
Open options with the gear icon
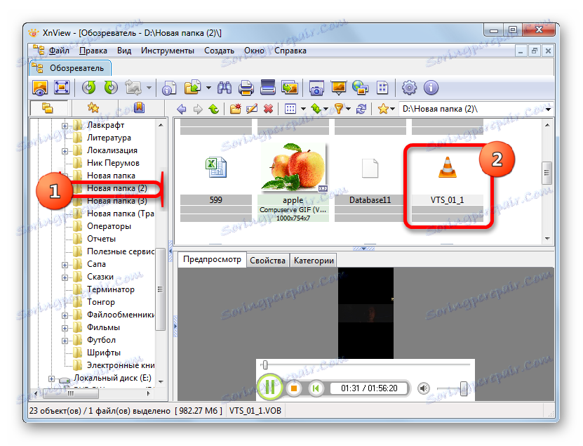tap(409, 88)
